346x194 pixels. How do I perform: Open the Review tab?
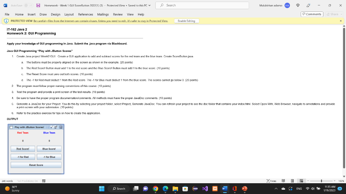(x=117, y=14)
